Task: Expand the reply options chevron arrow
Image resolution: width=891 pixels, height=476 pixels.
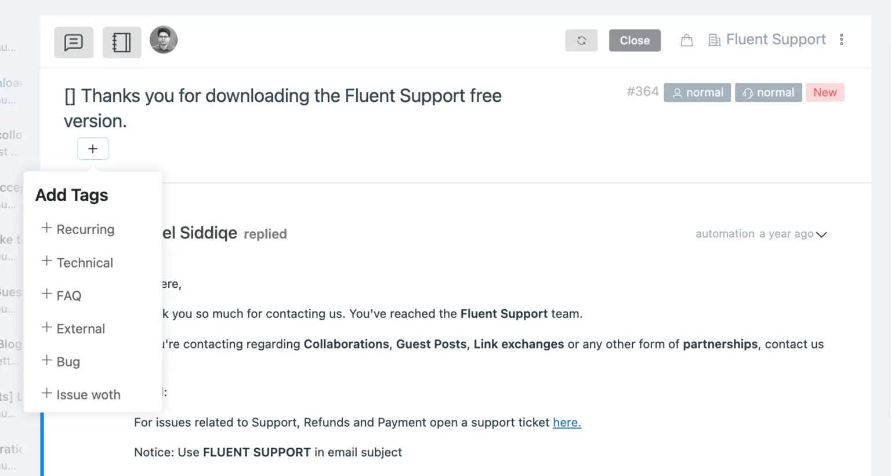Action: (821, 235)
